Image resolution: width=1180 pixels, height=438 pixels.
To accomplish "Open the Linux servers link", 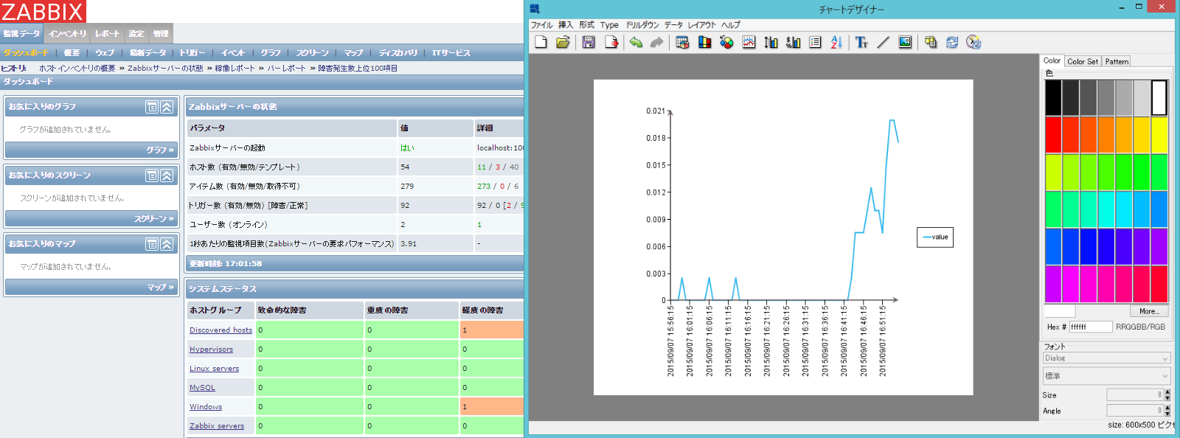I will click(x=214, y=369).
